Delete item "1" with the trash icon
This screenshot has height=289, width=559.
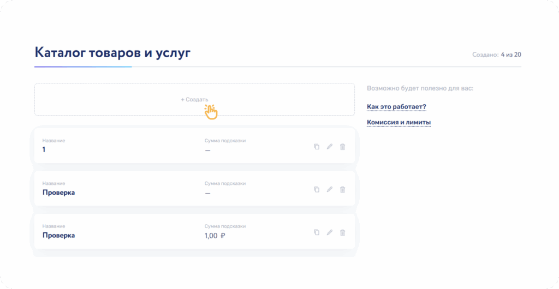(343, 147)
